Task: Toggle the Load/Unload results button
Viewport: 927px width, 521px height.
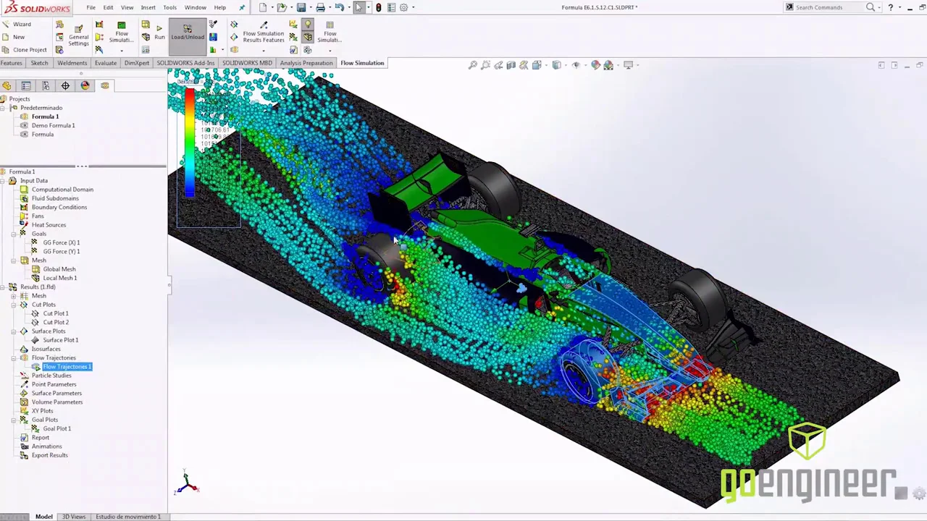Action: pyautogui.click(x=188, y=36)
